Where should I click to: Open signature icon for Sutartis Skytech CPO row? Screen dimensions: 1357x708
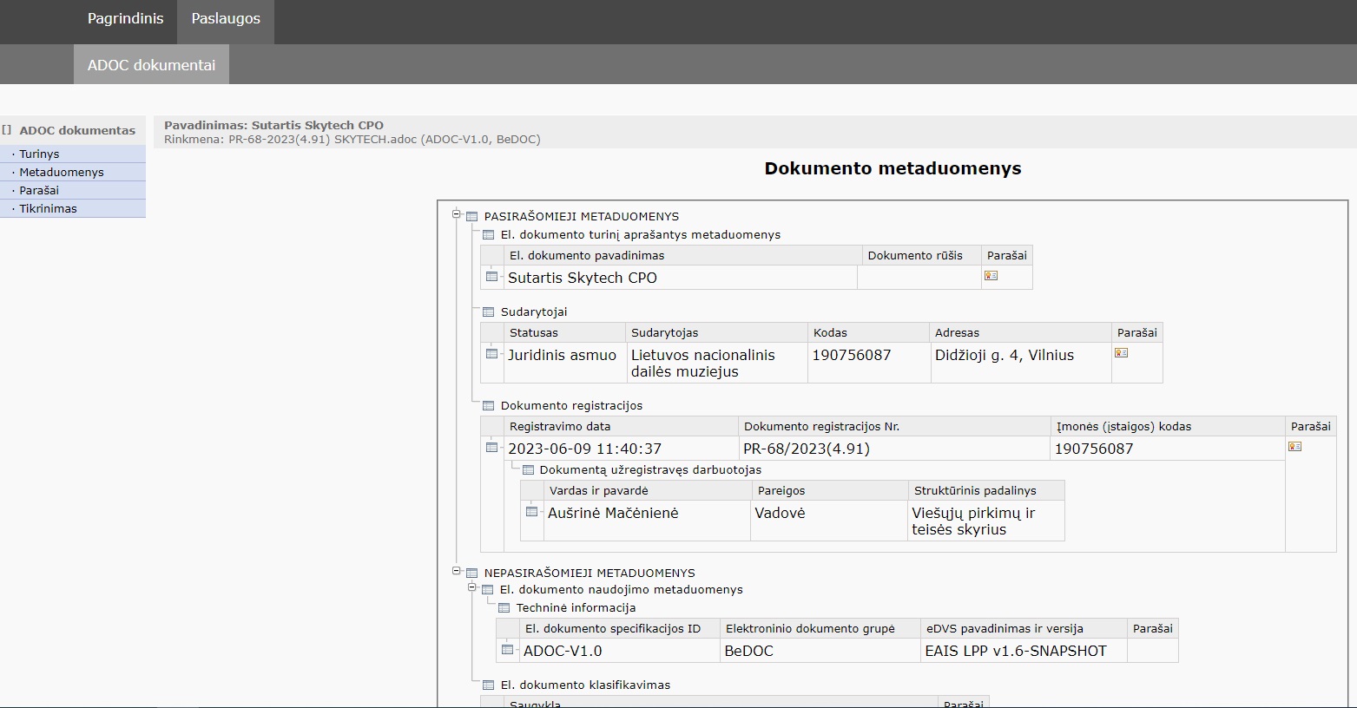pos(991,276)
